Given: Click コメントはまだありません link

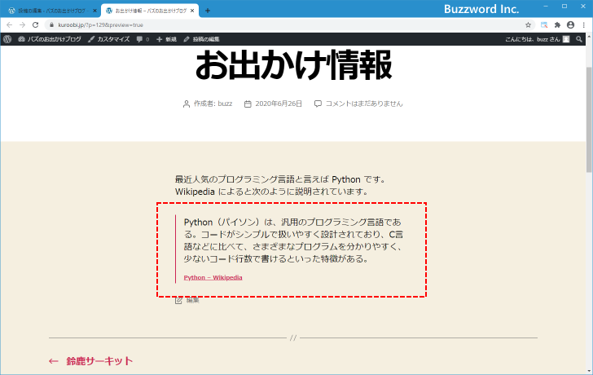Looking at the screenshot, I should click(364, 104).
